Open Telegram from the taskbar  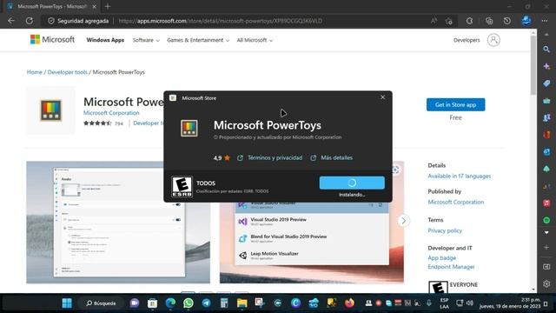pos(206,303)
